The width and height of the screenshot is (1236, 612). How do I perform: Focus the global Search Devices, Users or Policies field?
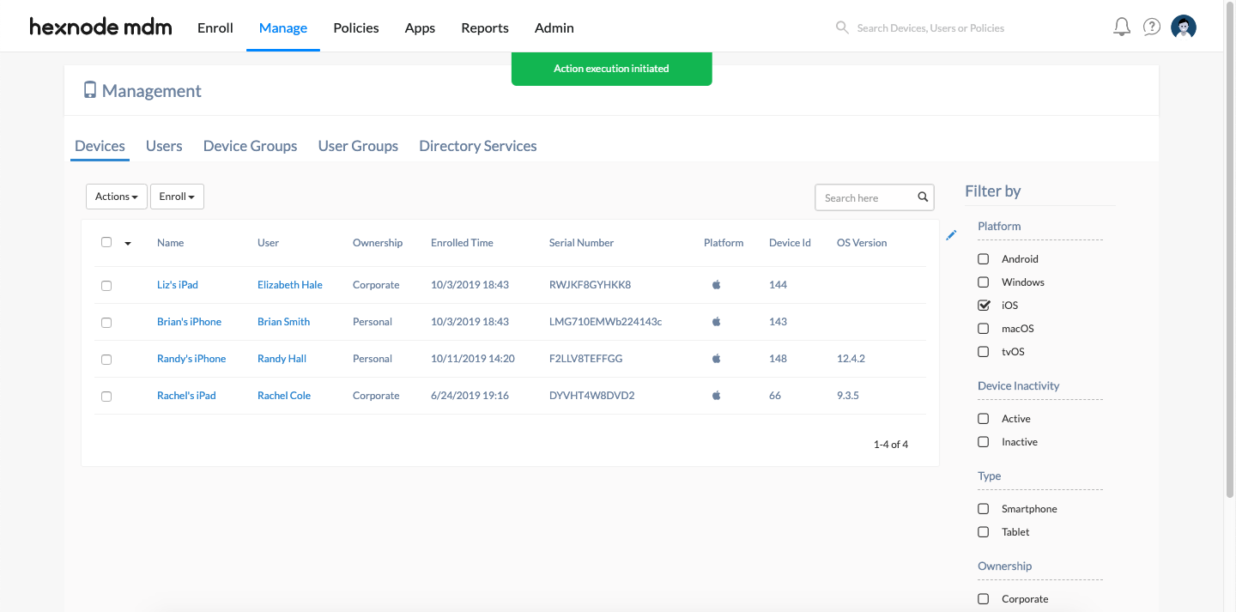(x=930, y=28)
